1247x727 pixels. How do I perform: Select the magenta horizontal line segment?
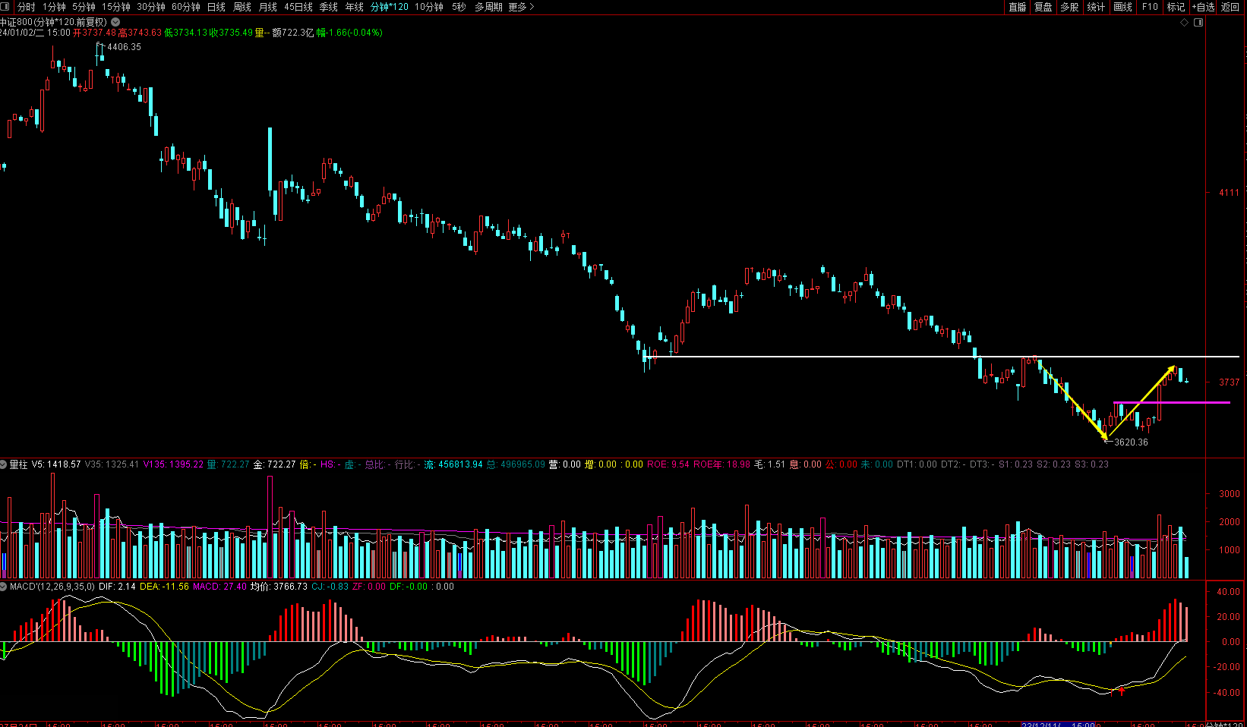1172,403
